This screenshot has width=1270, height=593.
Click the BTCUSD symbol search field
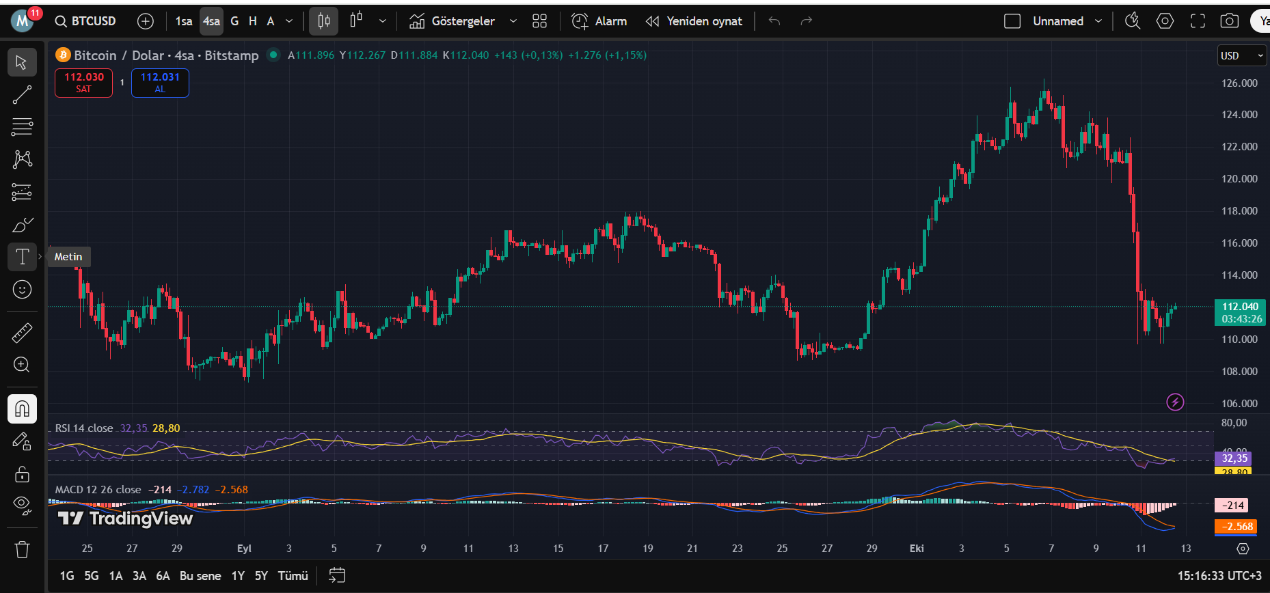tap(86, 21)
